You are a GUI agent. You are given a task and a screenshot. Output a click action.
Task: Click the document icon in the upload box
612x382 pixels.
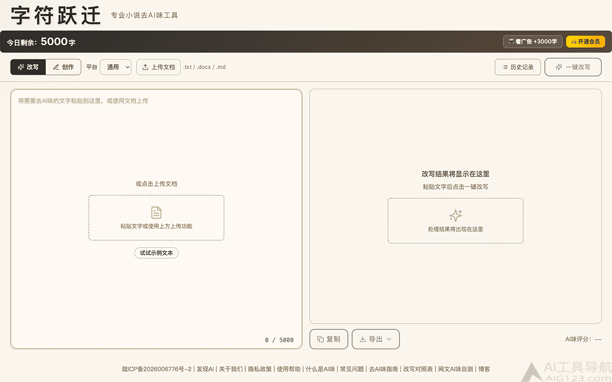pyautogui.click(x=156, y=212)
